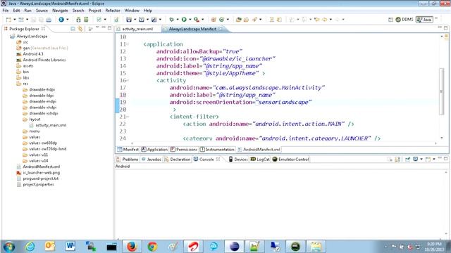Open the Windows Start menu

9,247
